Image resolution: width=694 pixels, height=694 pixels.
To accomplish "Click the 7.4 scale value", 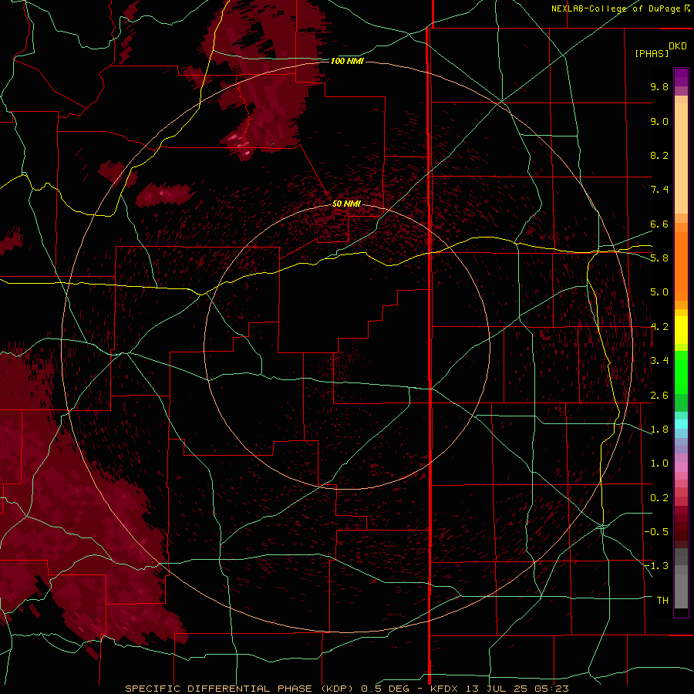I will tap(659, 190).
